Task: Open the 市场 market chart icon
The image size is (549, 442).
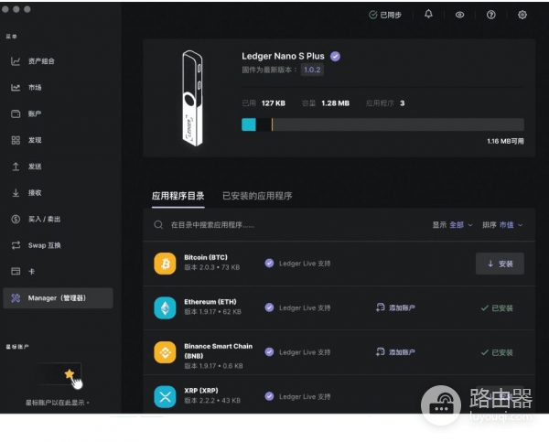Action: click(16, 88)
